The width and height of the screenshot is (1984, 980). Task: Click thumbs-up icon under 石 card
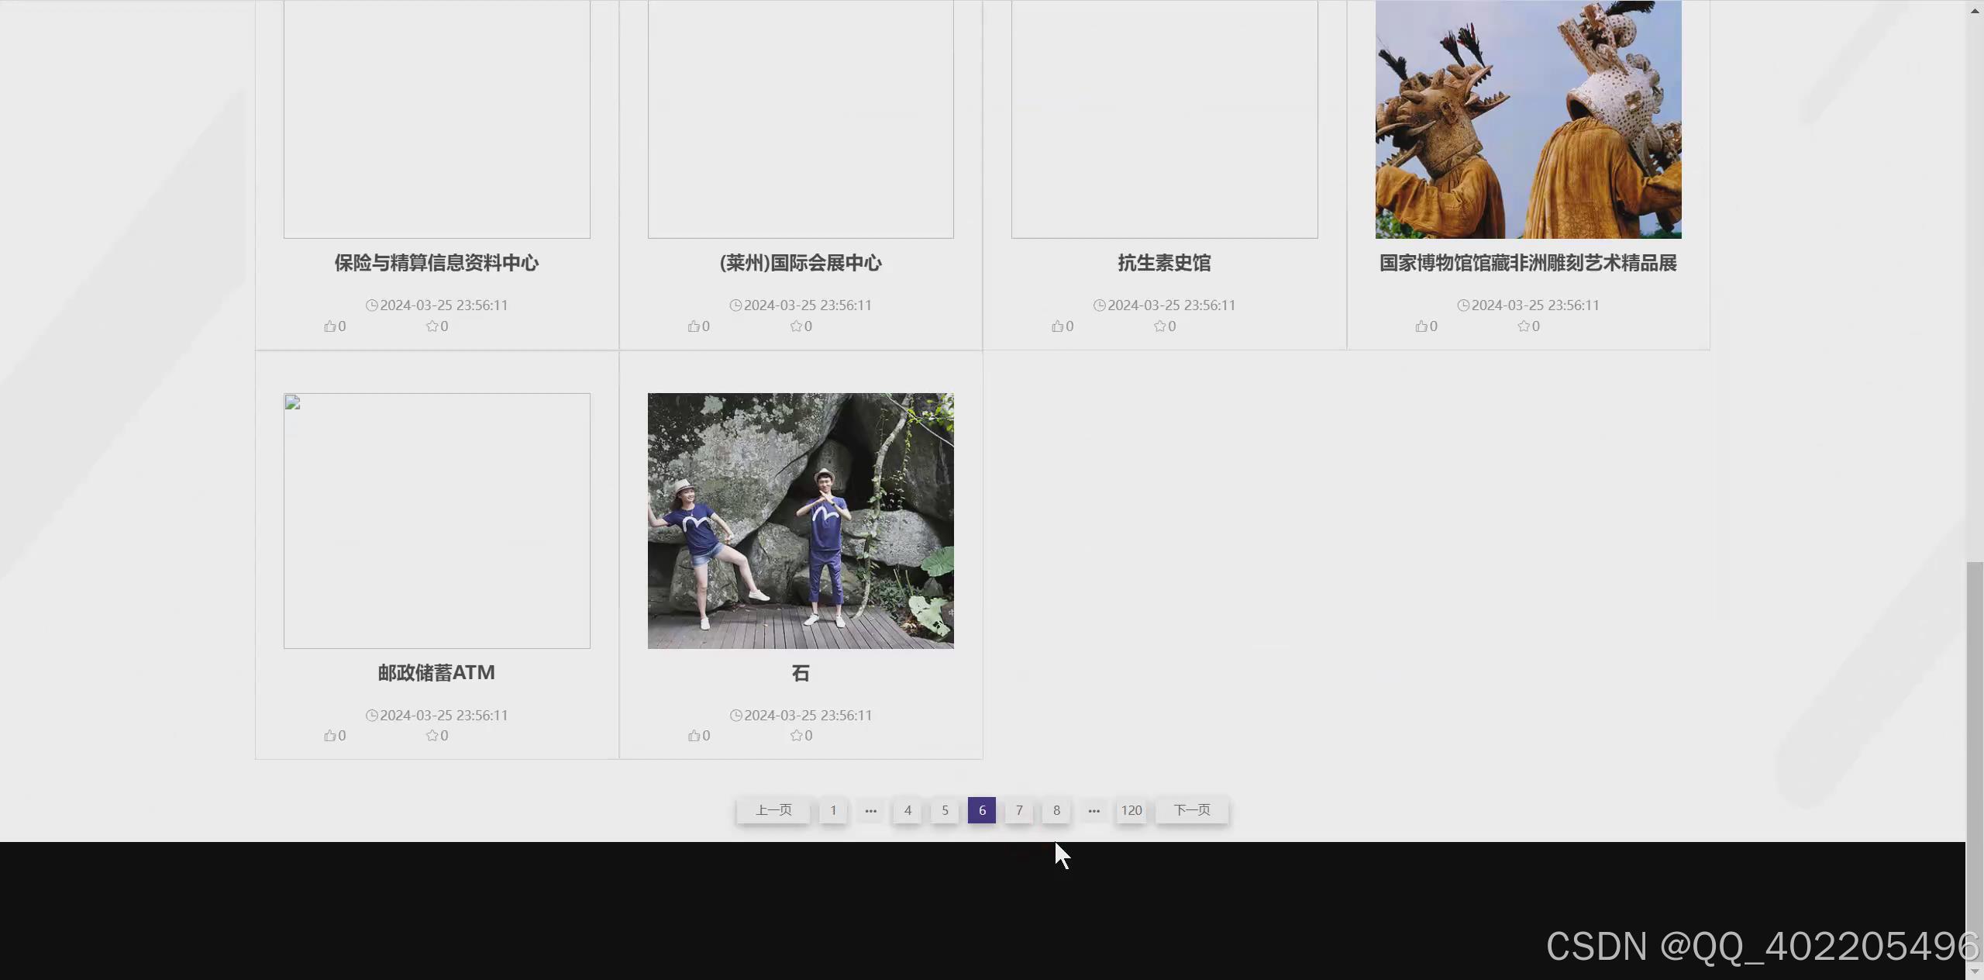pyautogui.click(x=694, y=736)
